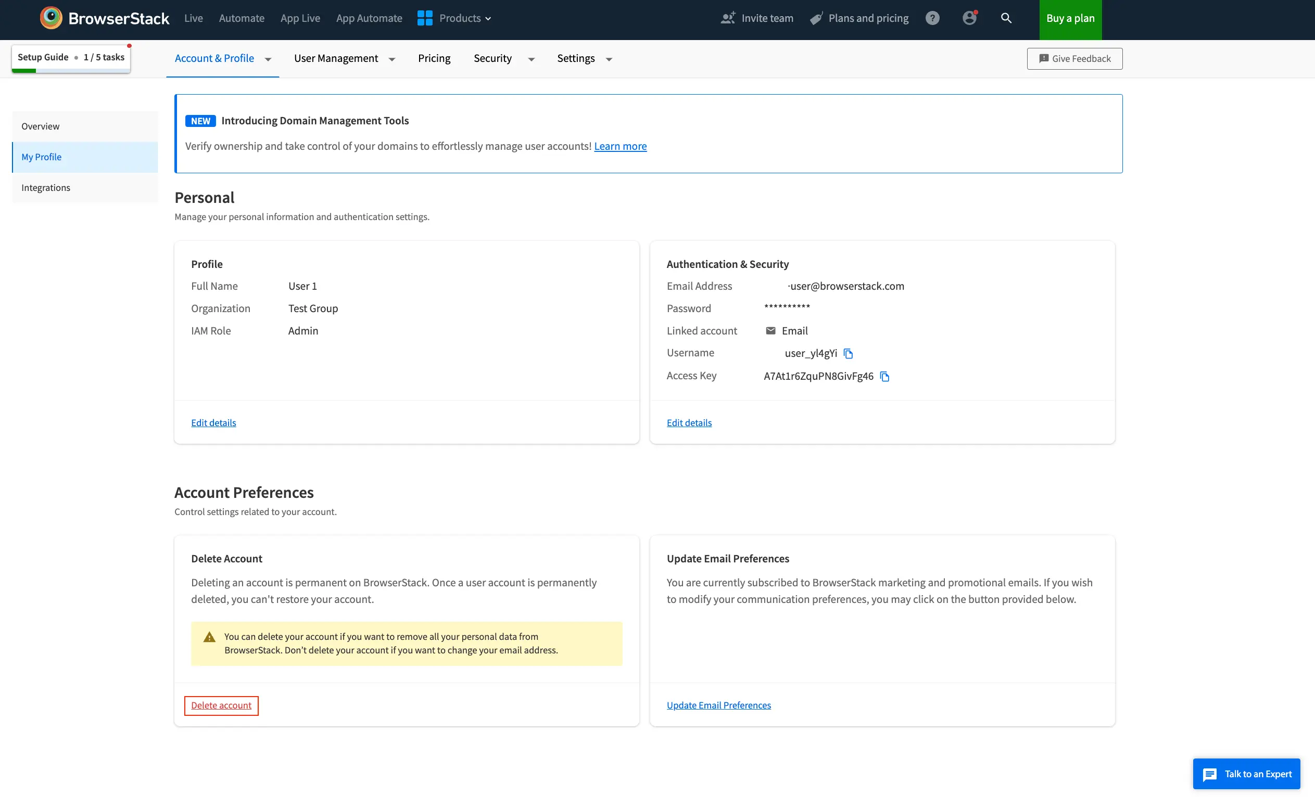Click the Invite team icon
The width and height of the screenshot is (1315, 797).
click(x=728, y=18)
